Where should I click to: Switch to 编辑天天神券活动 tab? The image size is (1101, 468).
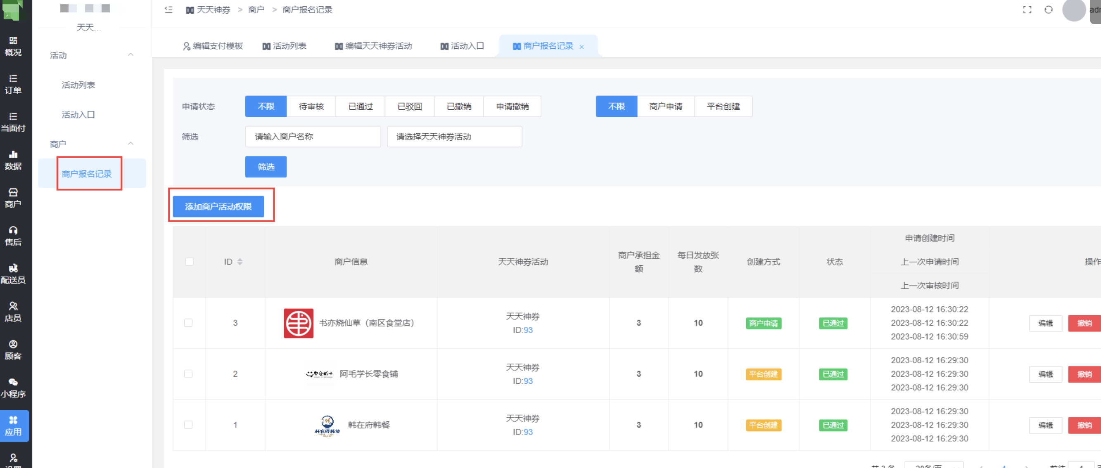coord(373,46)
